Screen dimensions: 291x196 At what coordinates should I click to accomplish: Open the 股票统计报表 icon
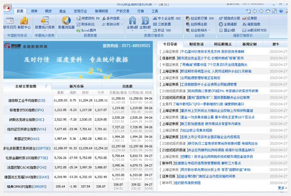[x=45, y=21]
